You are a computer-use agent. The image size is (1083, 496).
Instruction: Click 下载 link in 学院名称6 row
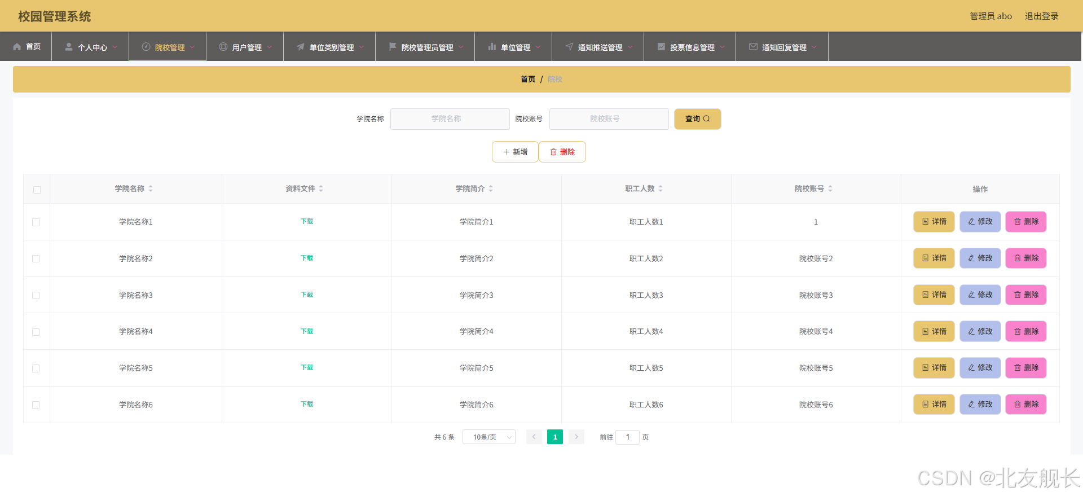[x=307, y=404]
